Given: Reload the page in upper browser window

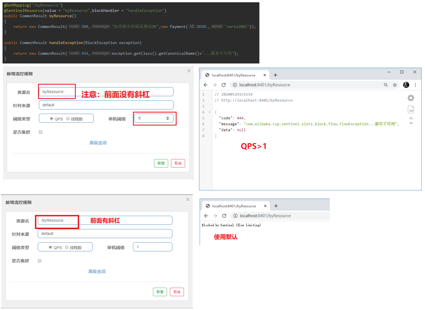Looking at the screenshot, I should (224, 85).
